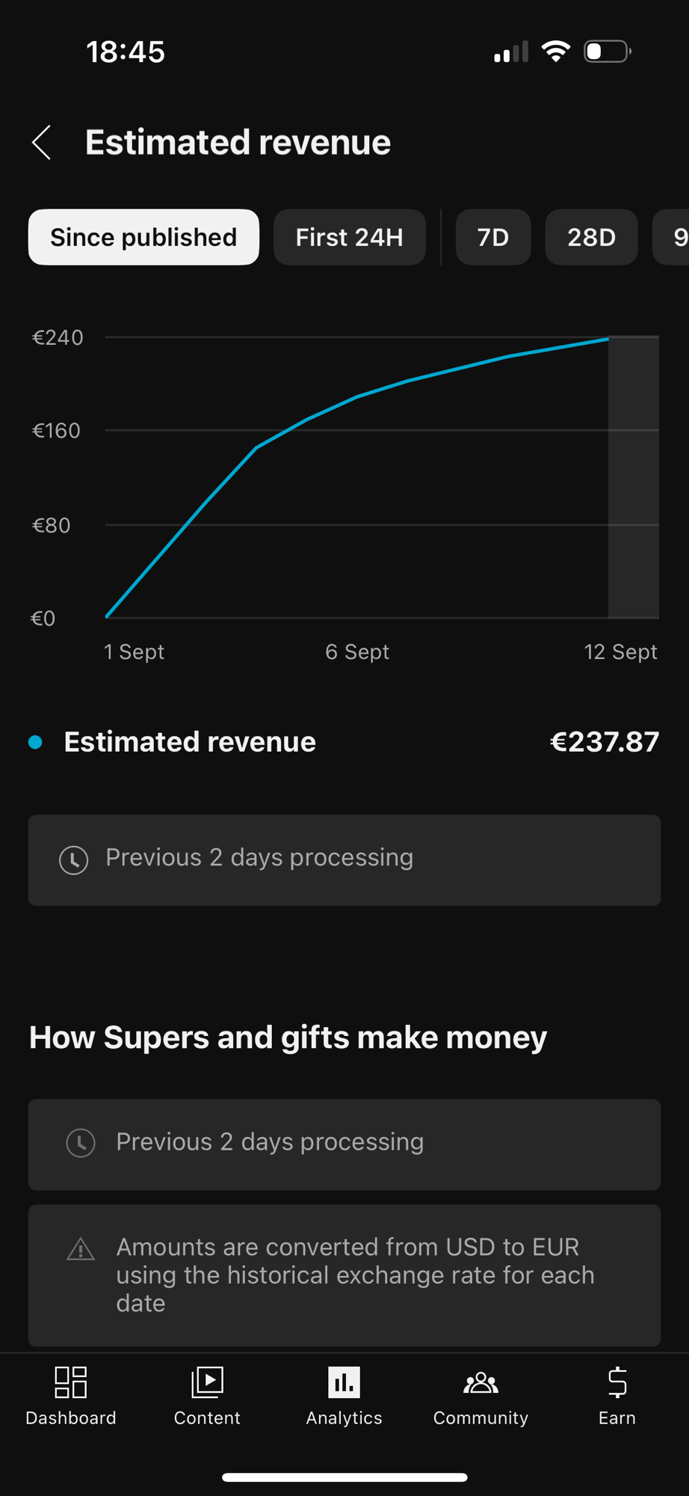
Task: Tap the blue Estimated revenue legend dot
Action: [35, 742]
